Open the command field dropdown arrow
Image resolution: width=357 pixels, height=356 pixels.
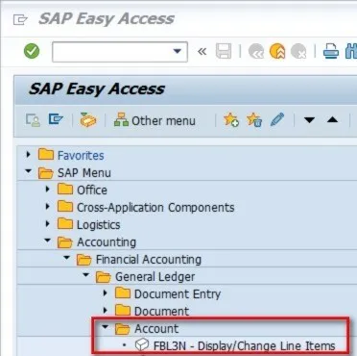(177, 51)
